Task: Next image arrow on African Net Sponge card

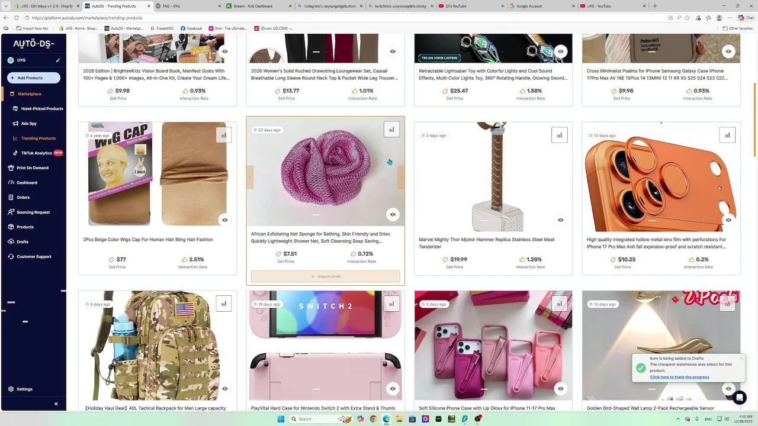Action: [x=401, y=177]
